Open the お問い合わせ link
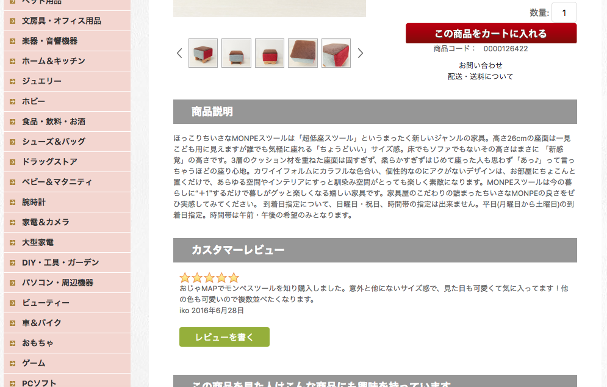This screenshot has width=607, height=387. [480, 65]
